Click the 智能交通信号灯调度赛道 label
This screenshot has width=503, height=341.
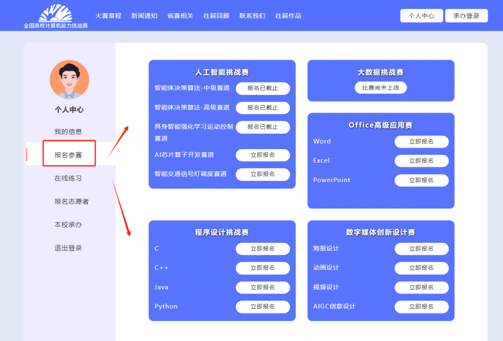click(x=190, y=174)
